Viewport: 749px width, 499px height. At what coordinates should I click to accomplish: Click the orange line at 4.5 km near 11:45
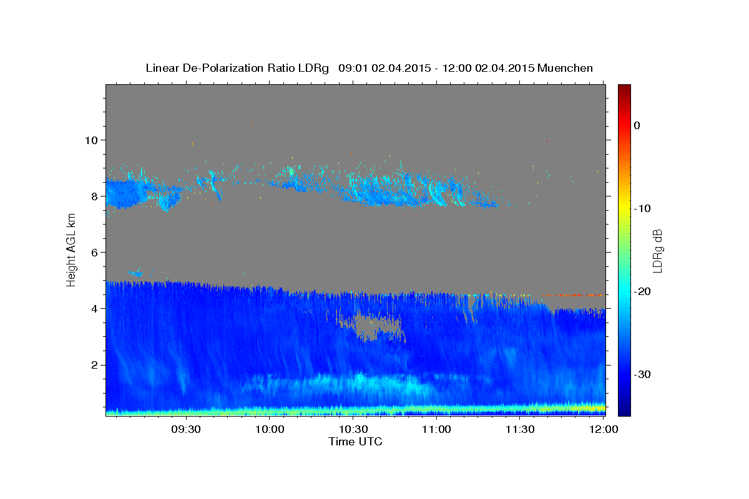(x=573, y=295)
